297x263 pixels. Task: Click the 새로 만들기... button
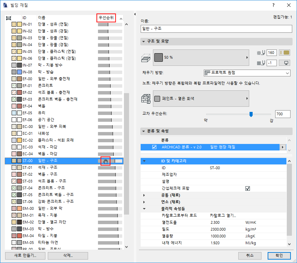click(x=25, y=255)
